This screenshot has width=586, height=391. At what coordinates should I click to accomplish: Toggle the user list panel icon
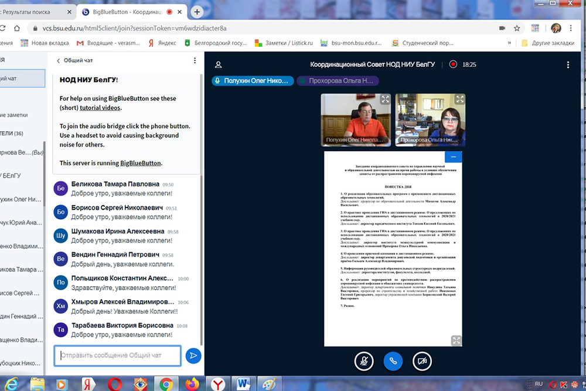219,64
